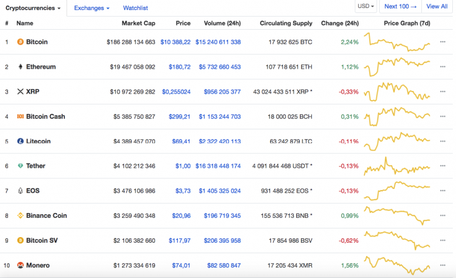The height and width of the screenshot is (278, 456).
Task: Open the more options menu for Binance Coin
Action: (x=442, y=215)
